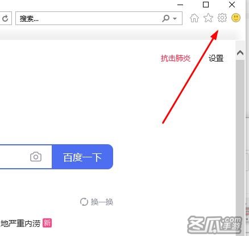Open the Home page icon
Viewport: 249px width, 236px height.
pos(194,18)
